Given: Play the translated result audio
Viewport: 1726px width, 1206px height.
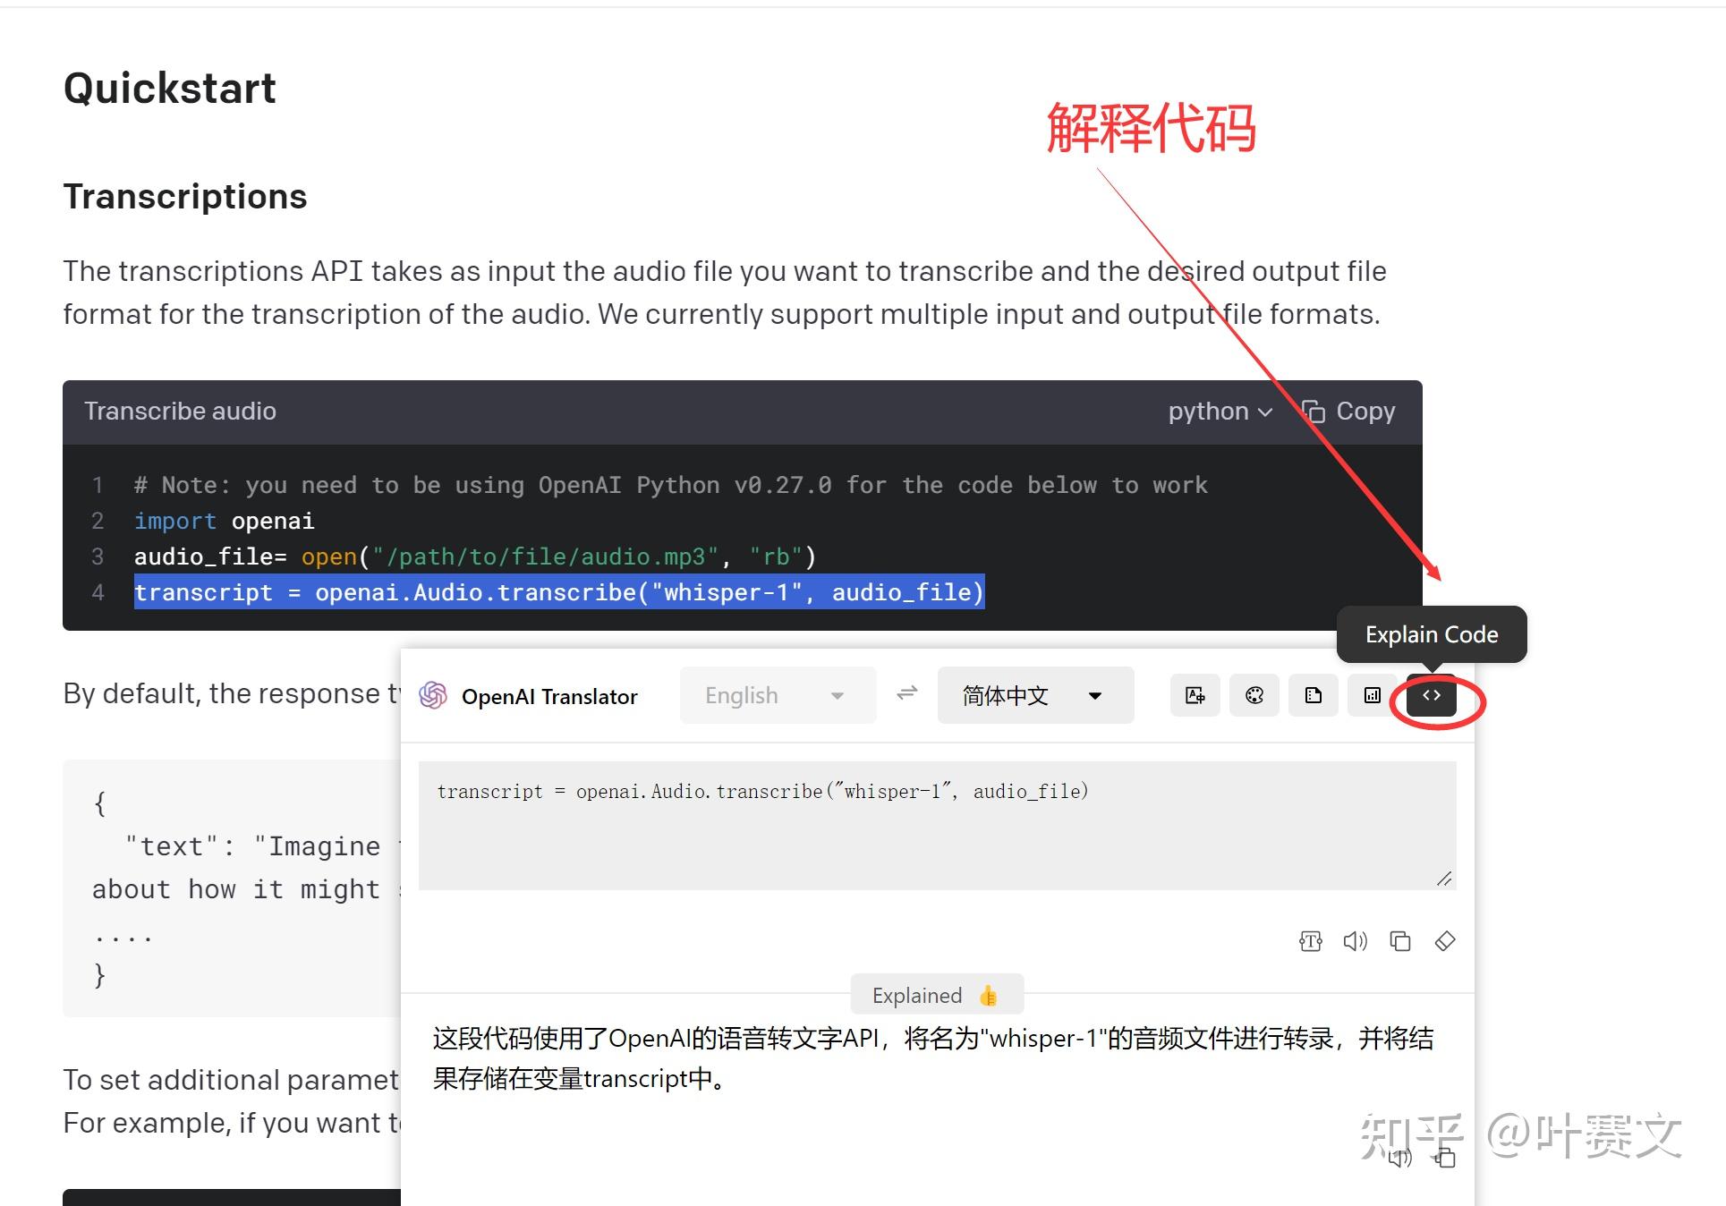Looking at the screenshot, I should 1400,1158.
